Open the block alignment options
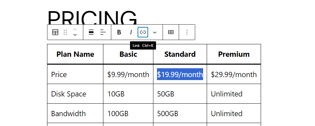This screenshot has height=126, width=315. [91, 32]
